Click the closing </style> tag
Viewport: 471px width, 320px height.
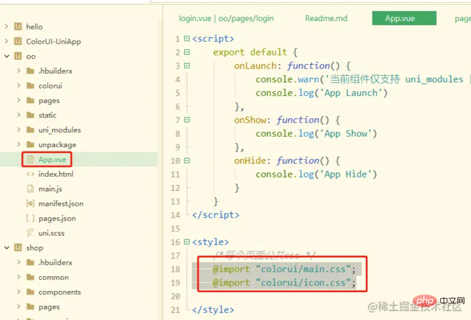[213, 309]
